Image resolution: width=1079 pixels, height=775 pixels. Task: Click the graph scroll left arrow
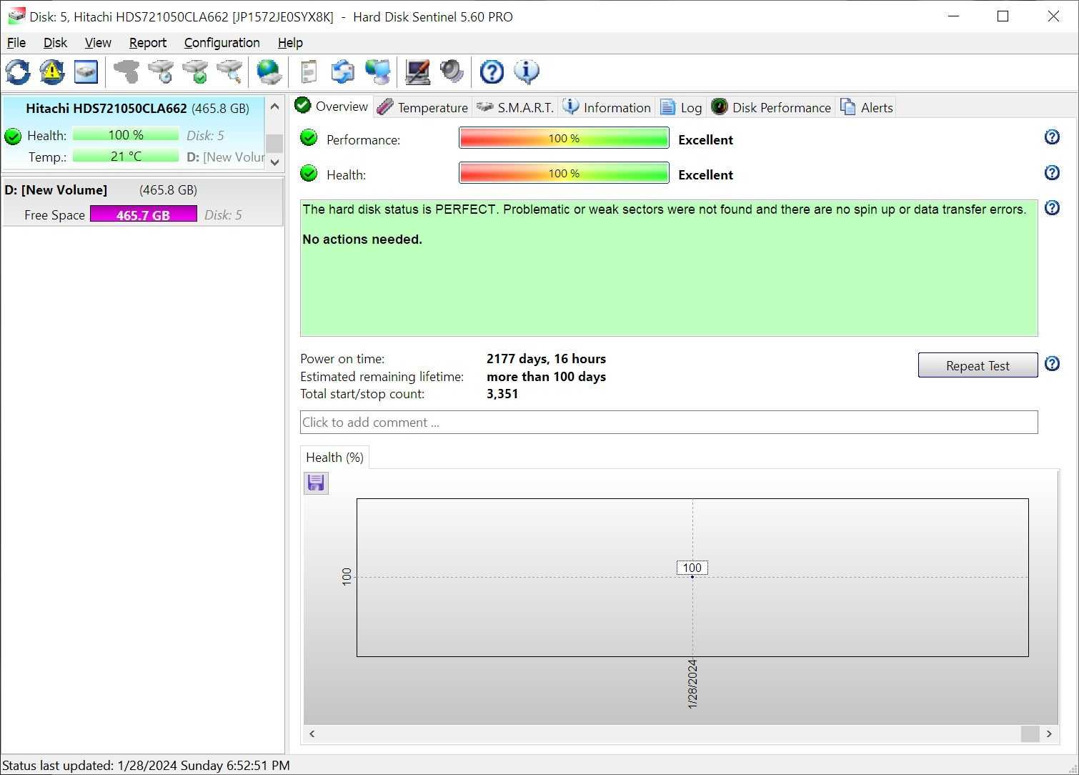click(x=312, y=734)
